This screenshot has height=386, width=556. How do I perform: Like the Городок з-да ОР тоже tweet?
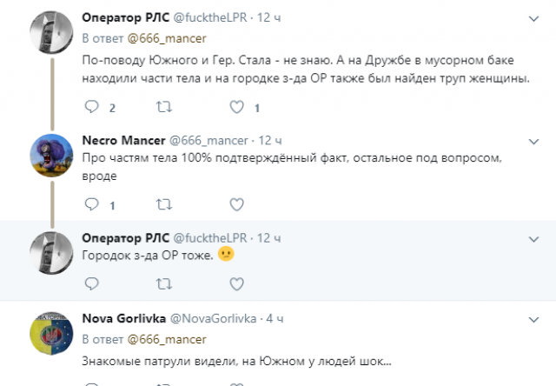point(235,283)
